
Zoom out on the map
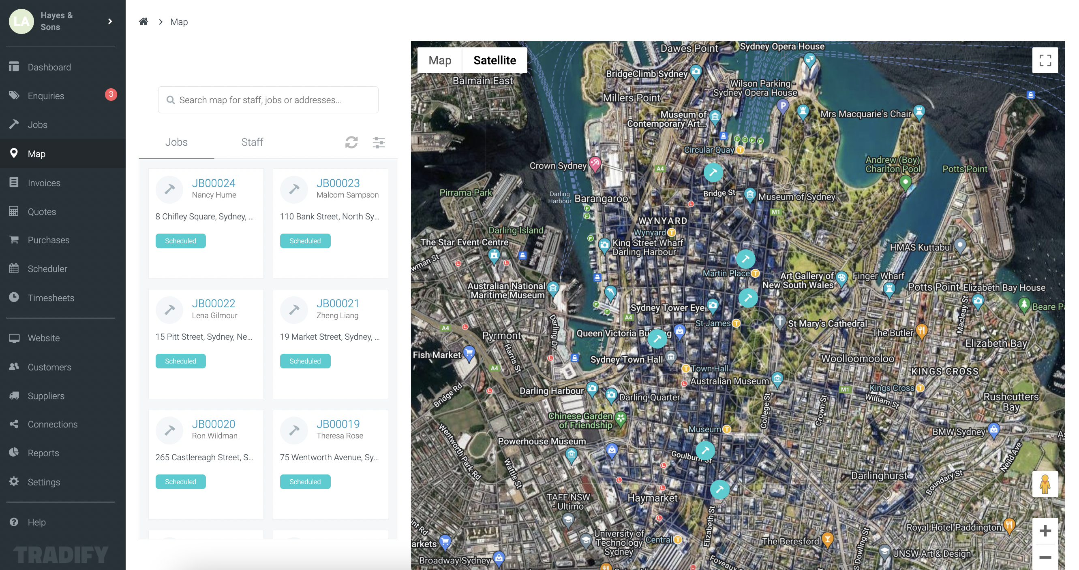click(x=1045, y=557)
